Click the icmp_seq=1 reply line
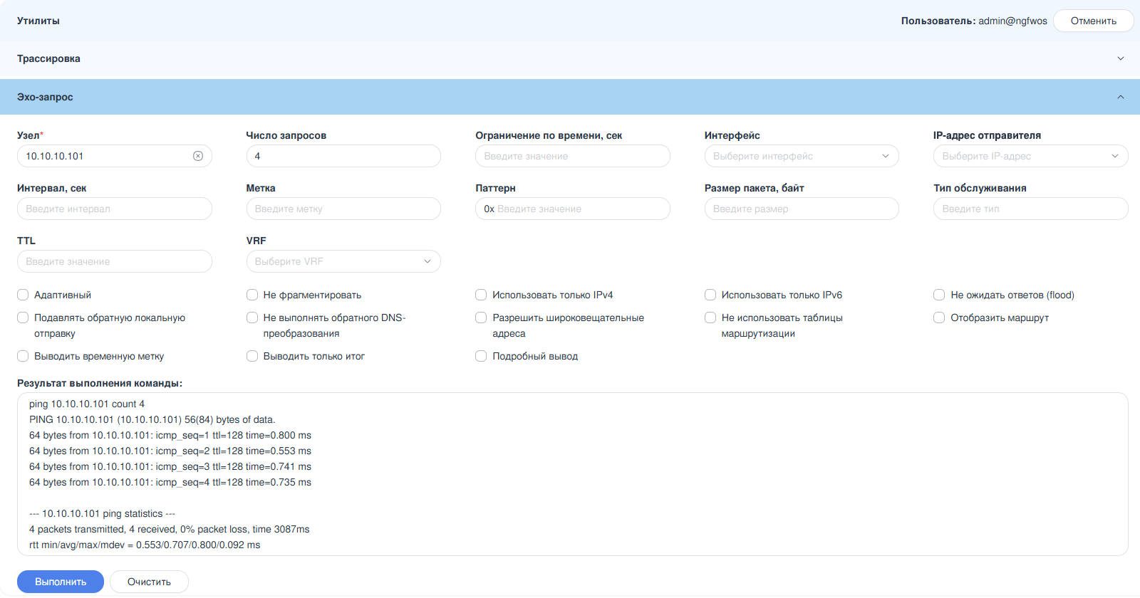Image resolution: width=1140 pixels, height=598 pixels. click(x=170, y=435)
